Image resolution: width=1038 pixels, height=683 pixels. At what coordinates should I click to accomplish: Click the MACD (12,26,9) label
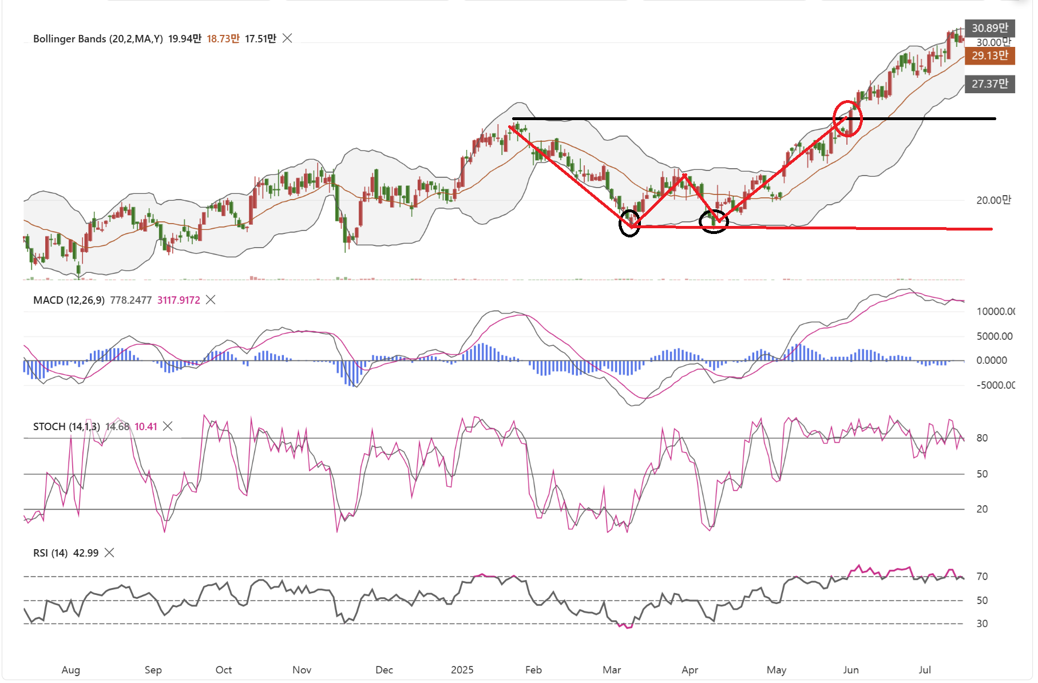[x=69, y=300]
